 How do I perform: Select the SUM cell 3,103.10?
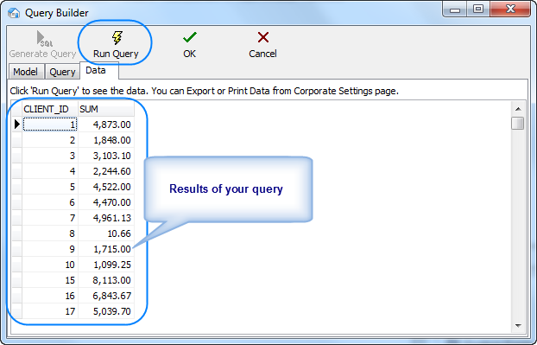(x=106, y=156)
